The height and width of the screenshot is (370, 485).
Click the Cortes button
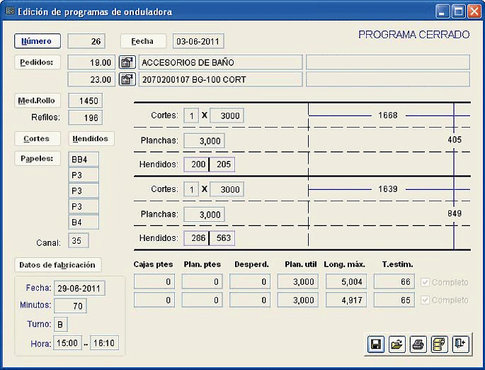pyautogui.click(x=37, y=138)
